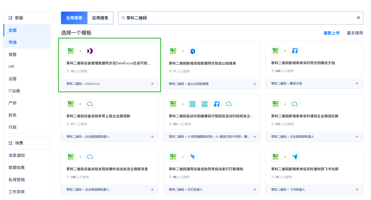Click 企业微信 icon in 375人已使用 card
The height and width of the screenshot is (200, 371).
click(295, 104)
